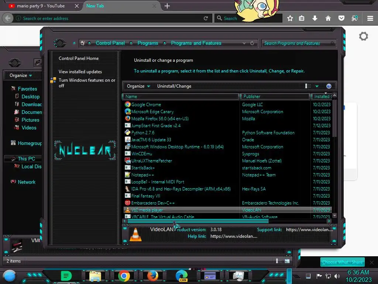Image resolution: width=378 pixels, height=284 pixels.
Task: Close the Choose What I Share bar
Action: 371,262
